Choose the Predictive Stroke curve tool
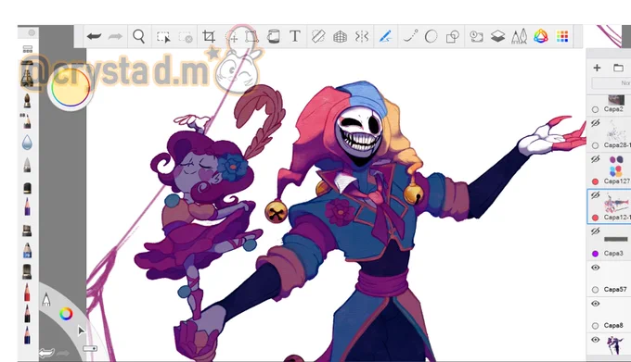 click(x=410, y=36)
